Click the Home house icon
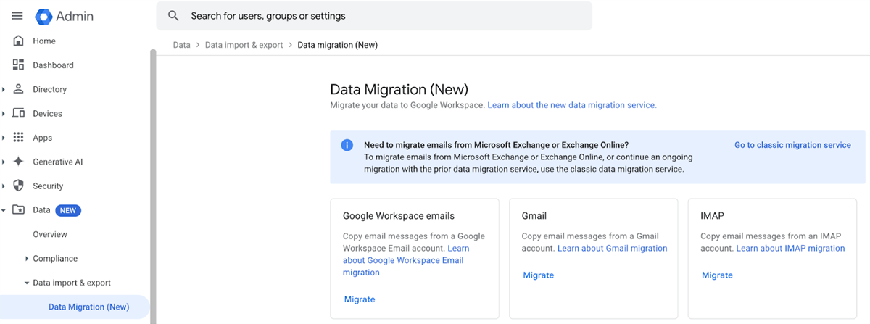 (x=19, y=41)
